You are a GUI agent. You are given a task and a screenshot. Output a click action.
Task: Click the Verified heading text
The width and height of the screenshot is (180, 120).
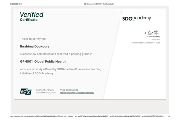[x=32, y=14]
